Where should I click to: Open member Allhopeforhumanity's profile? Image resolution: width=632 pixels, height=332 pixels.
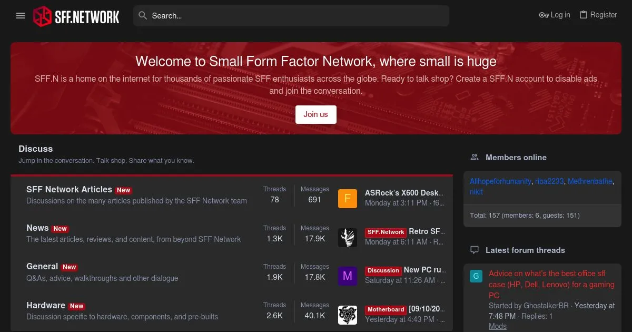point(500,181)
